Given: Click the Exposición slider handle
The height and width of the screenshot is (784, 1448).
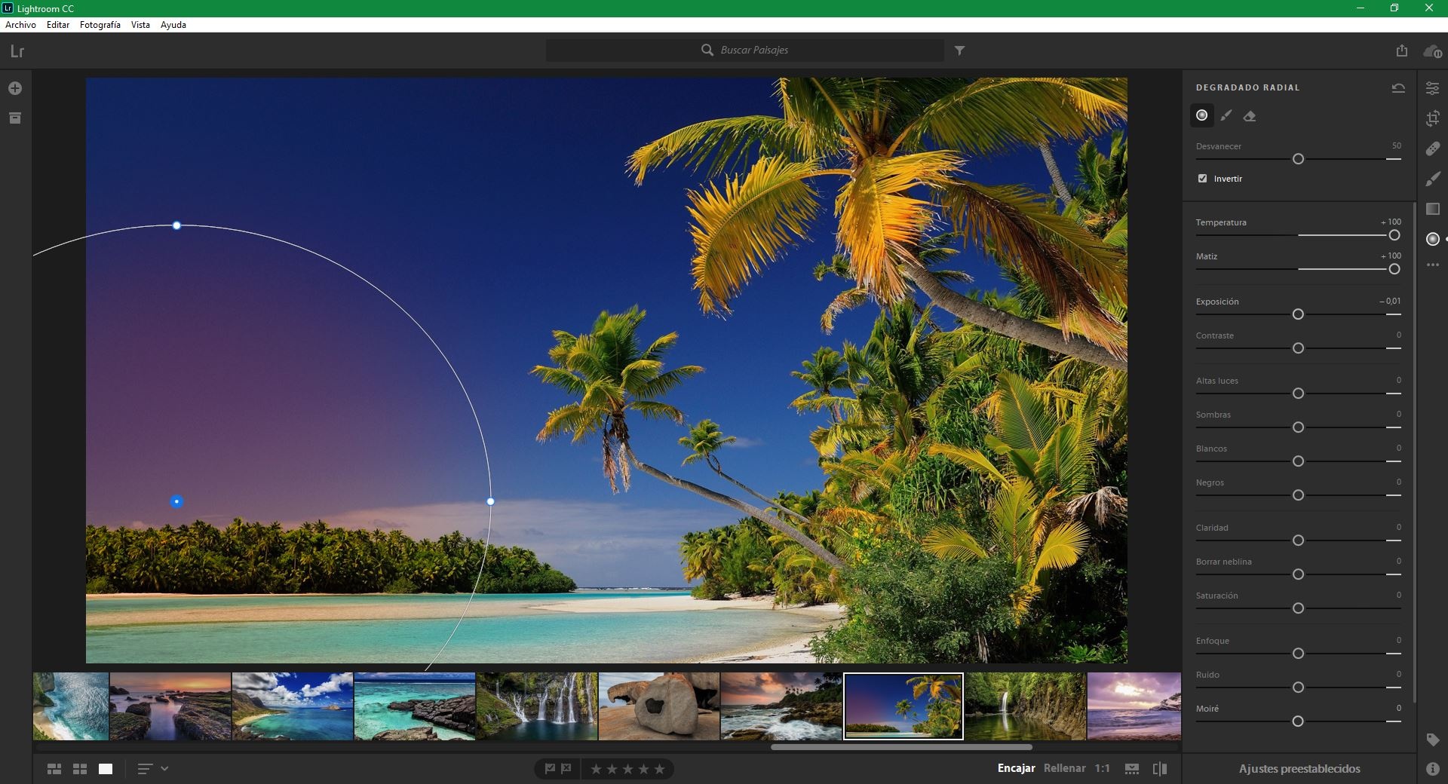Looking at the screenshot, I should (1298, 314).
